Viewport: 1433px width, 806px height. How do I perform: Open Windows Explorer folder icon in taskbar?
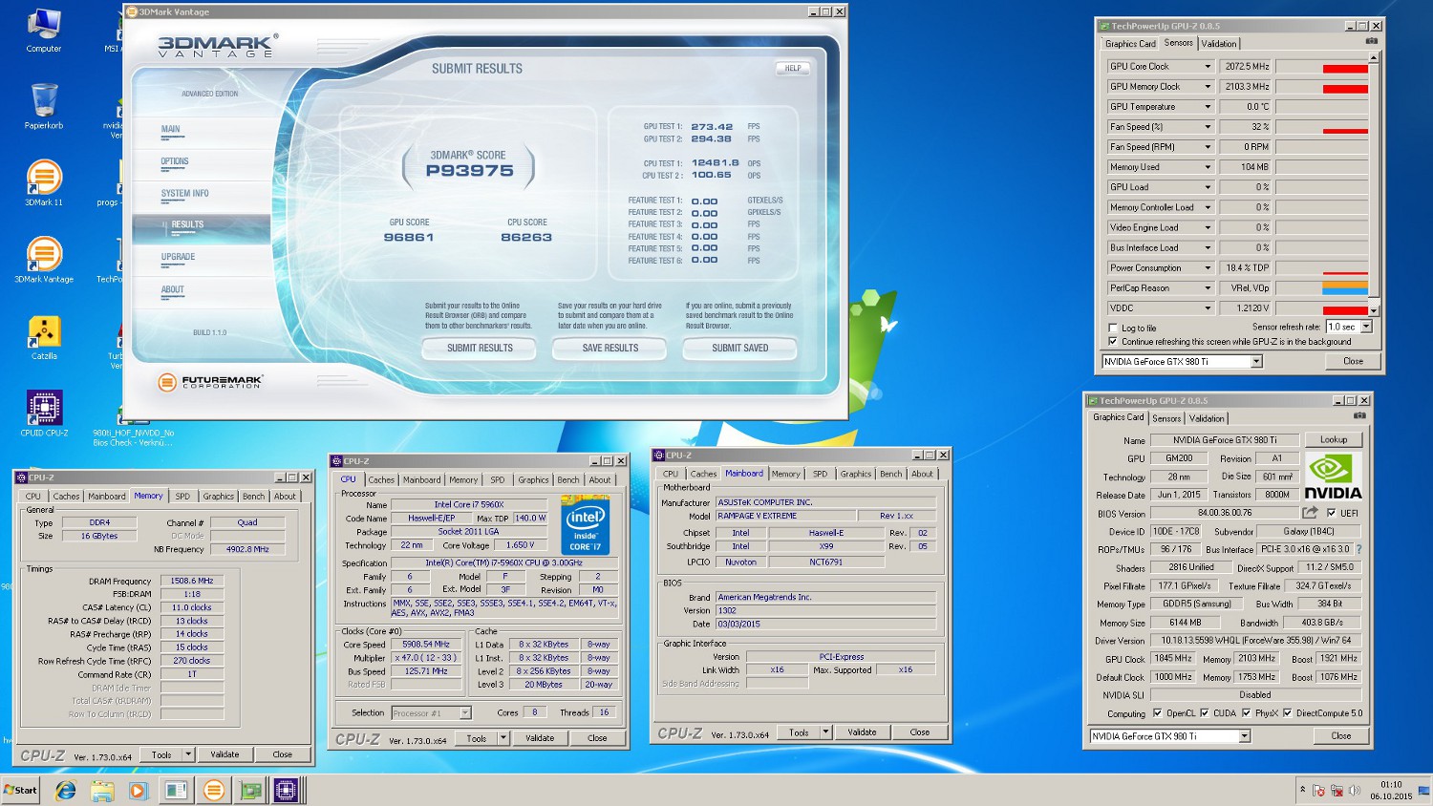point(102,790)
